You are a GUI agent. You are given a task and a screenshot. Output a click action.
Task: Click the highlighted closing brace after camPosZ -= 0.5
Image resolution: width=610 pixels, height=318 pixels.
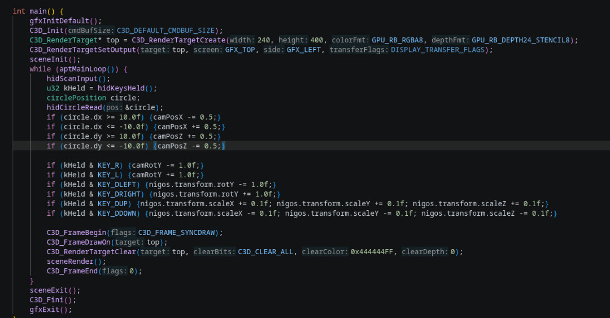click(223, 146)
